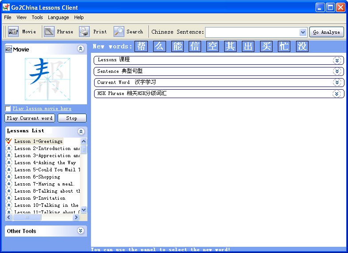Open the File menu
Viewport: 348px width, 253px height.
click(x=8, y=17)
